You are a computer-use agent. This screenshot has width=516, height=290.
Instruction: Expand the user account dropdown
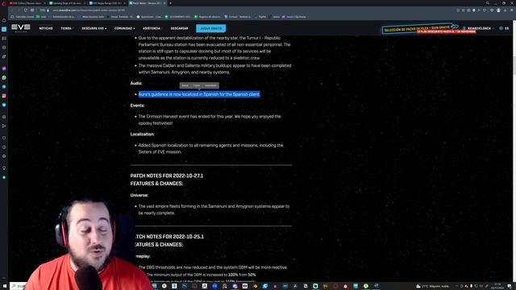pyautogui.click(x=479, y=29)
